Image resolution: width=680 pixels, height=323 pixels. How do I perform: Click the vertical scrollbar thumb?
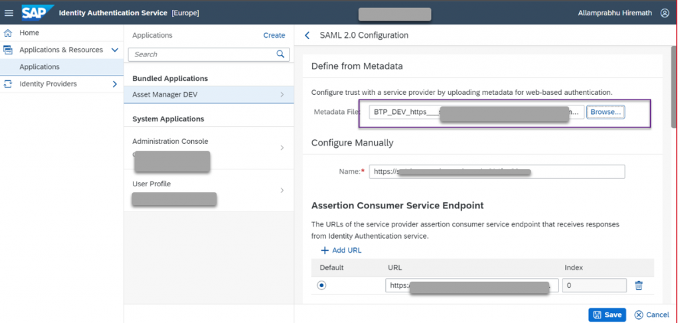point(674,87)
